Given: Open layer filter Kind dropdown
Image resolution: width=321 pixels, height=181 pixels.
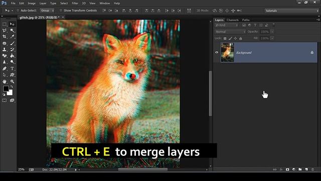Looking at the screenshot, I should 227,25.
